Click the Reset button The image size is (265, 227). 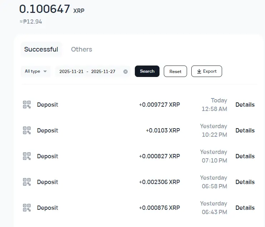[x=175, y=71]
